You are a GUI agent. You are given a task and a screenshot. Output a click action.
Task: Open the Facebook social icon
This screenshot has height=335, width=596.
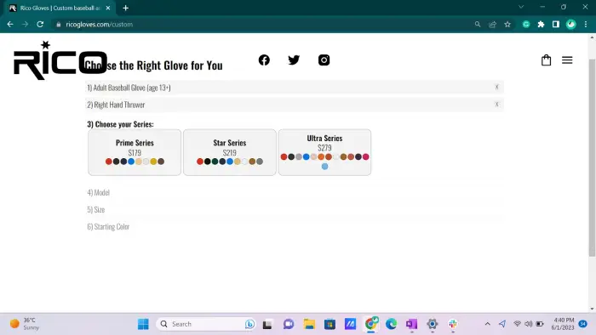pyautogui.click(x=264, y=60)
